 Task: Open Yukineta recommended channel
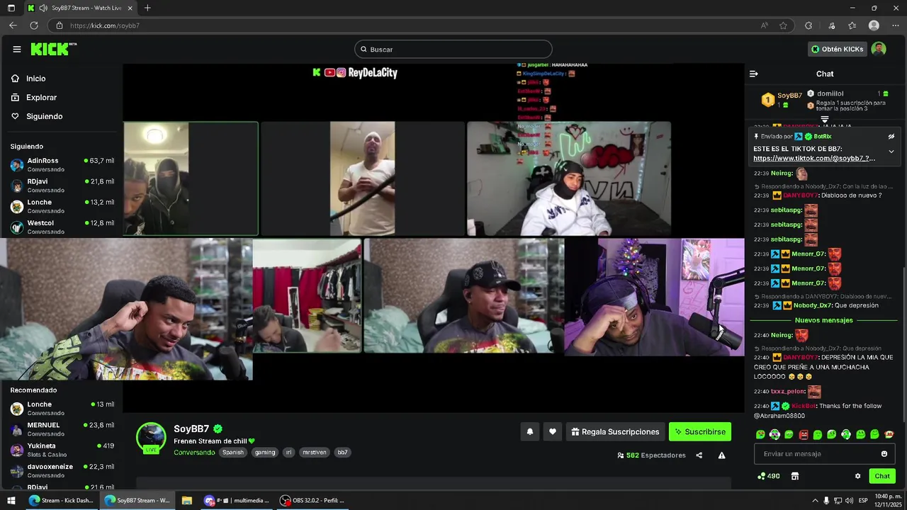click(x=62, y=450)
